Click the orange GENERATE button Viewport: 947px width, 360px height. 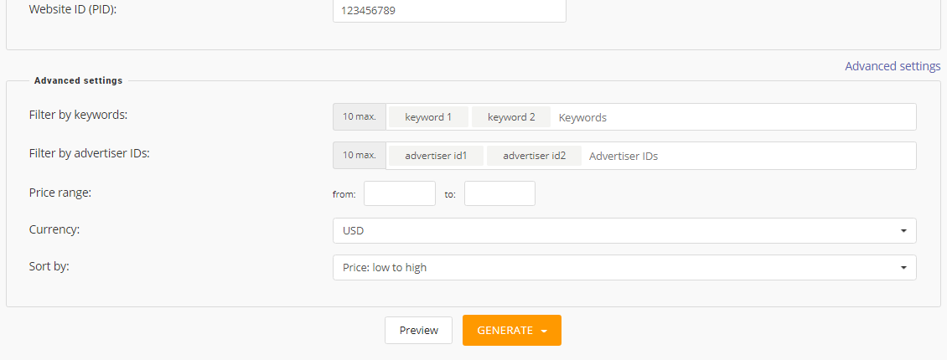pyautogui.click(x=512, y=331)
